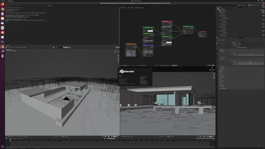The height and width of the screenshot is (149, 265).
Task: Open the Render menu in Blender top bar
Action: point(13,5)
